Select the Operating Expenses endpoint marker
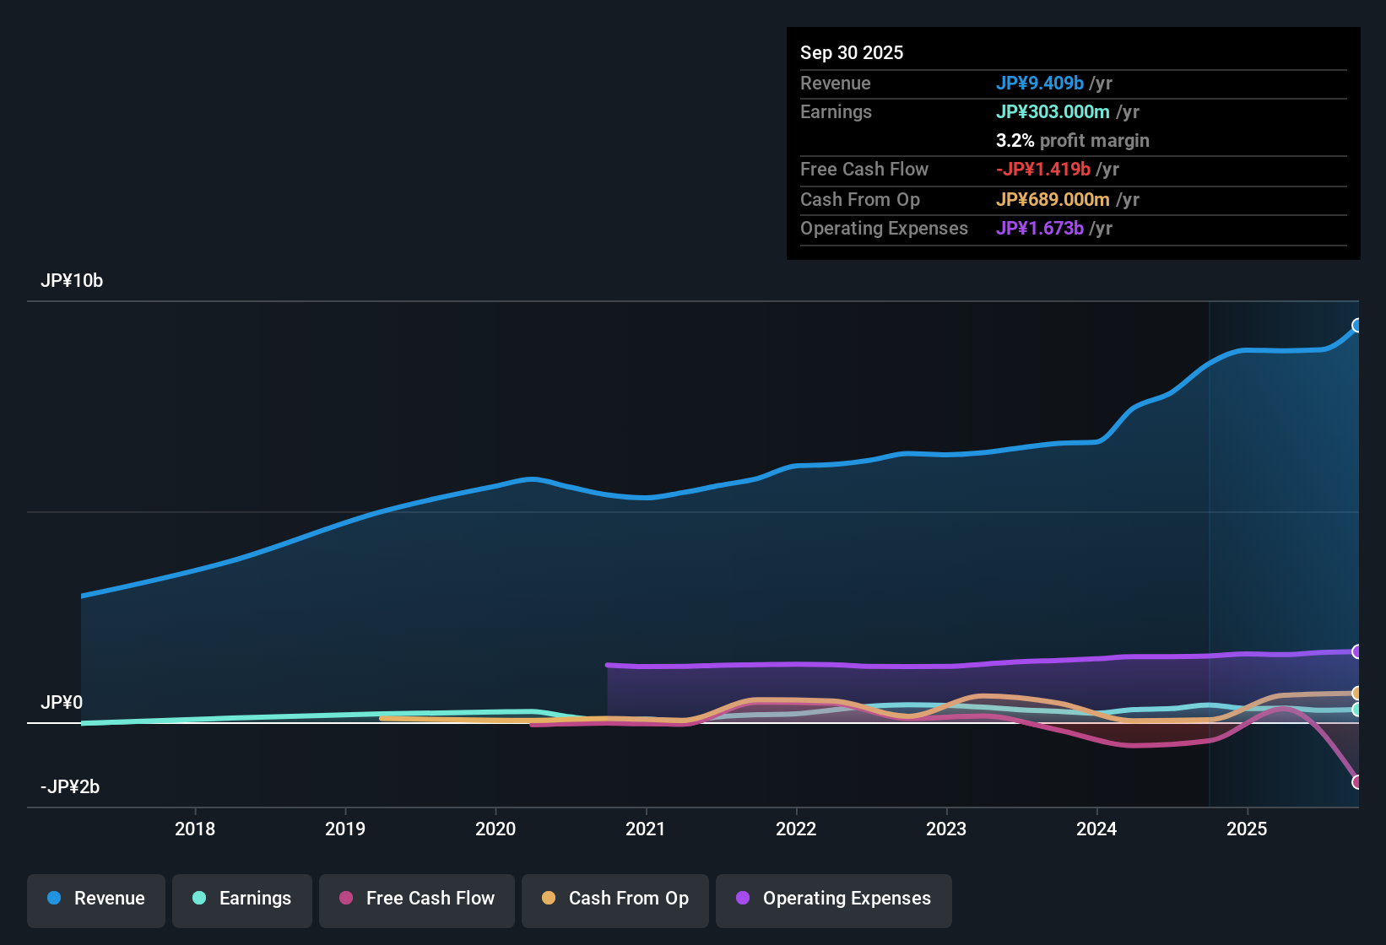This screenshot has width=1386, height=945. (1358, 651)
